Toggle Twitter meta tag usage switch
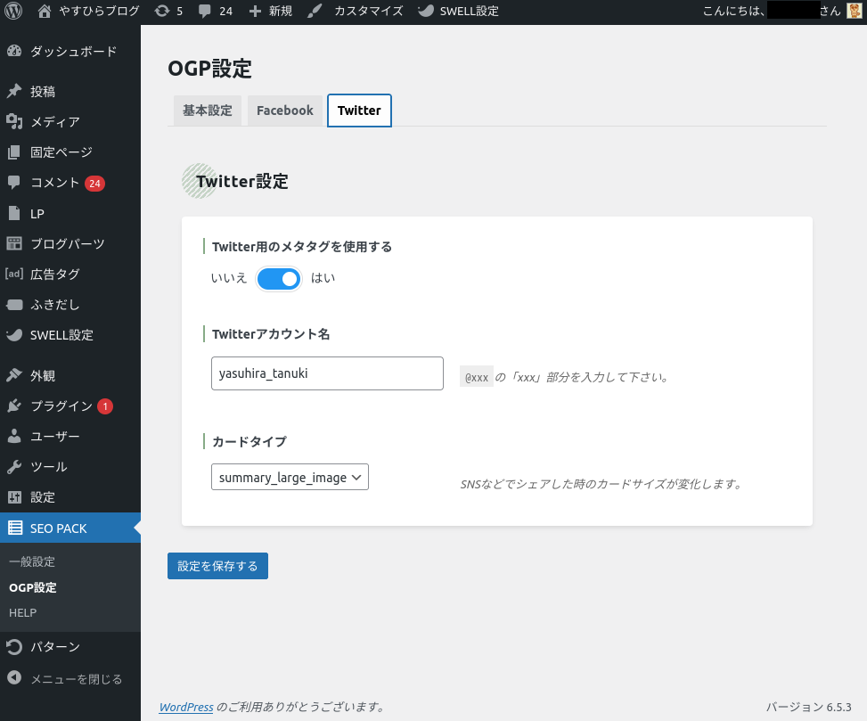Image resolution: width=867 pixels, height=721 pixels. [279, 279]
